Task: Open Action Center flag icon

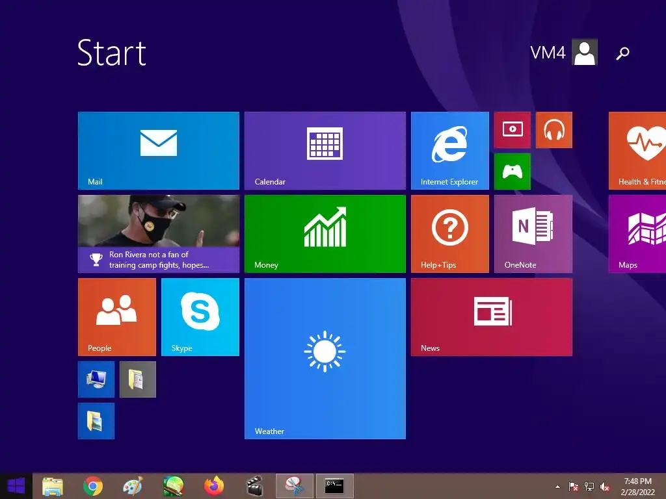Action: 574,487
